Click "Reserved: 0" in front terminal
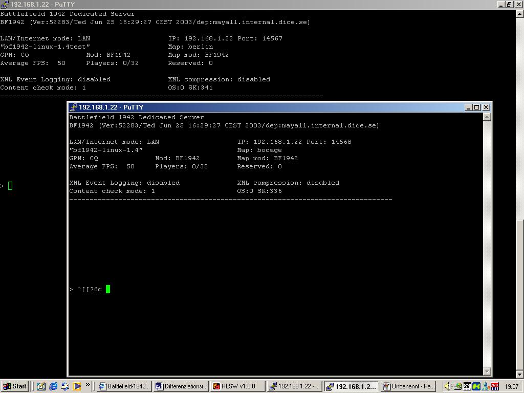The height and width of the screenshot is (393, 524). pos(259,166)
